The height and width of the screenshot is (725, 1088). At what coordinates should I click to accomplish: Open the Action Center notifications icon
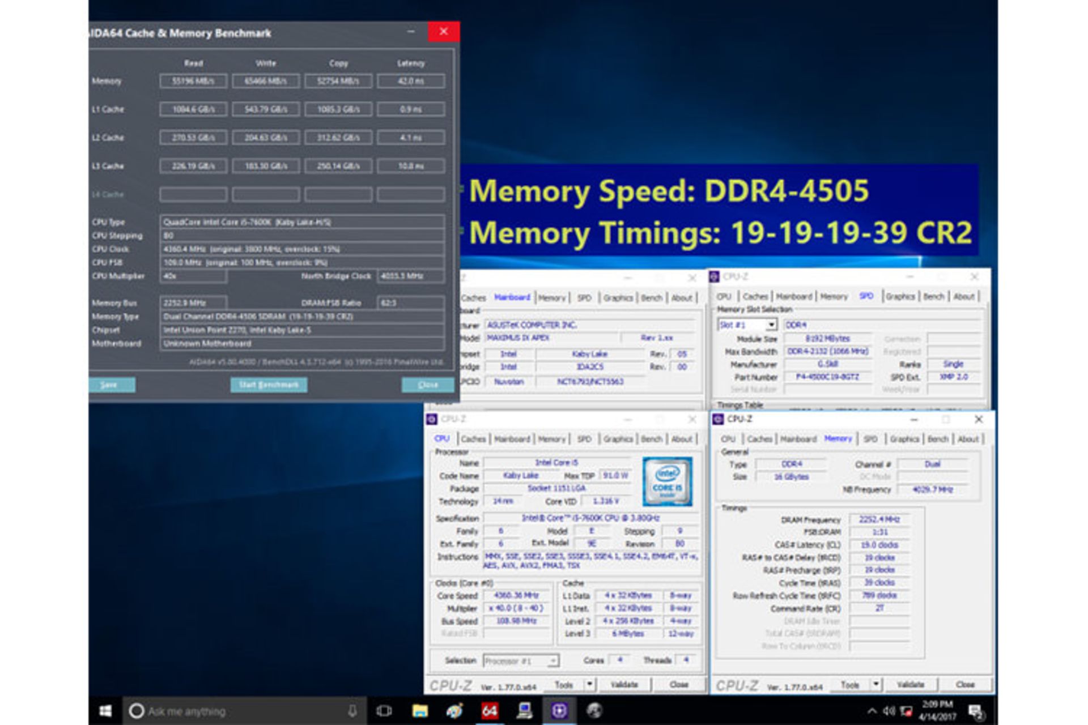(x=976, y=711)
